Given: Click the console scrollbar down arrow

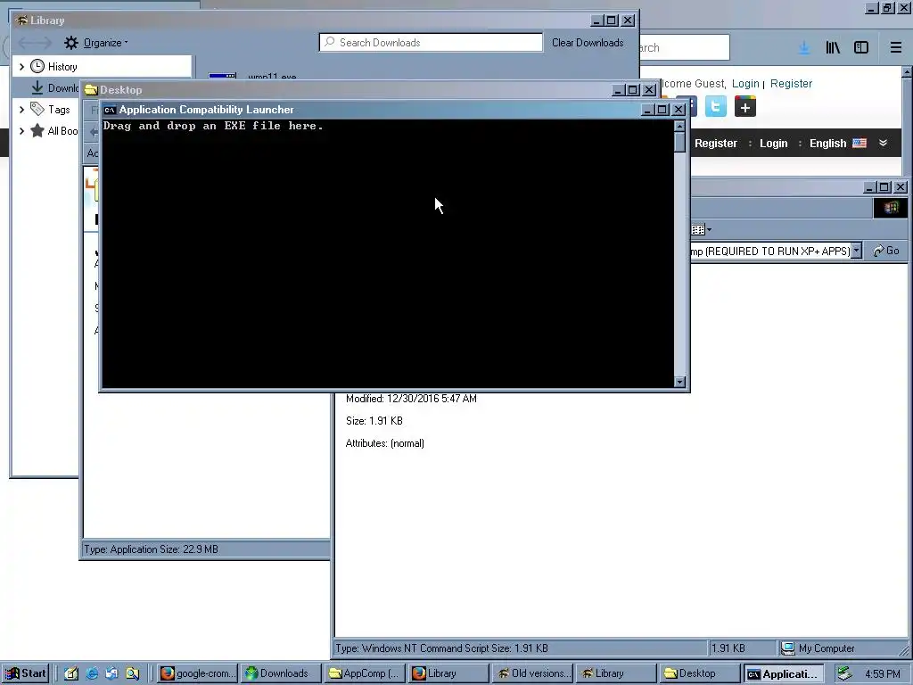Looking at the screenshot, I should tap(679, 382).
